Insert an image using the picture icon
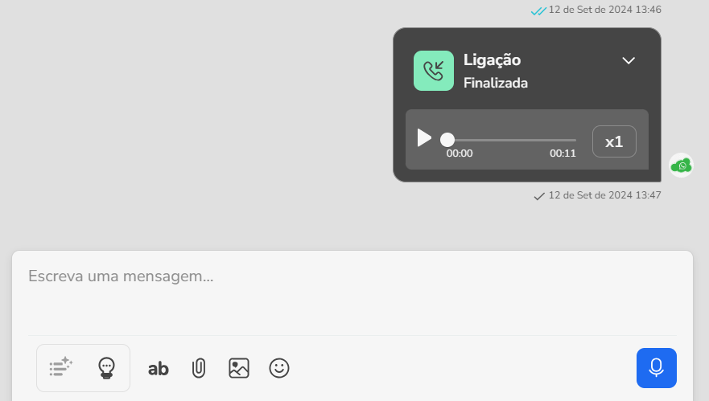 pos(239,368)
